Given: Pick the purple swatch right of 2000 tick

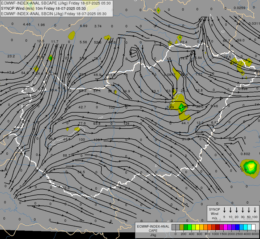Looking at the screenshot, I should [x=233, y=227].
